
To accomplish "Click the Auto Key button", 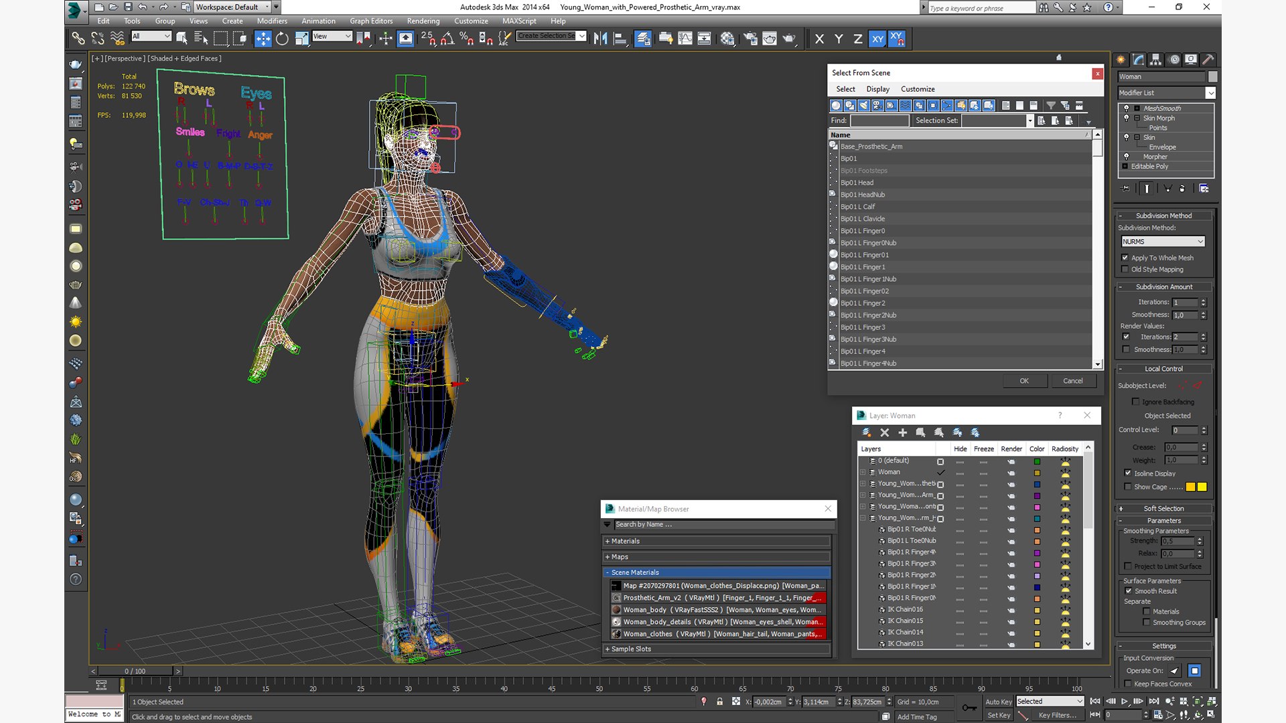I will [998, 702].
